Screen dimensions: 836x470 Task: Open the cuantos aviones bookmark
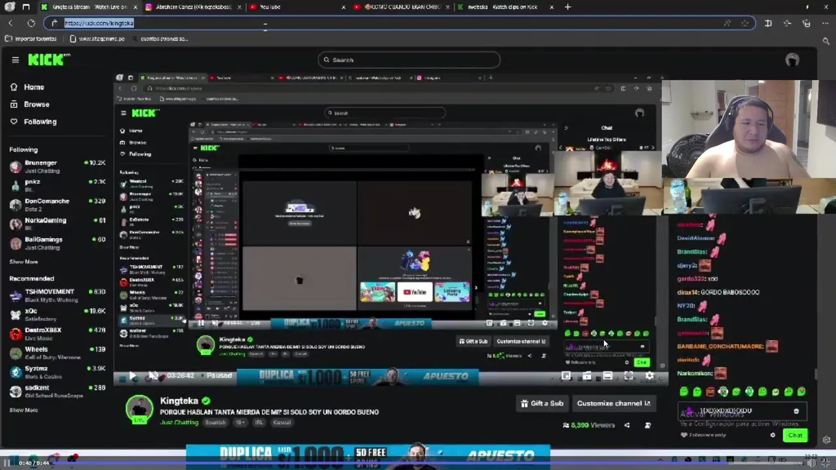[160, 39]
